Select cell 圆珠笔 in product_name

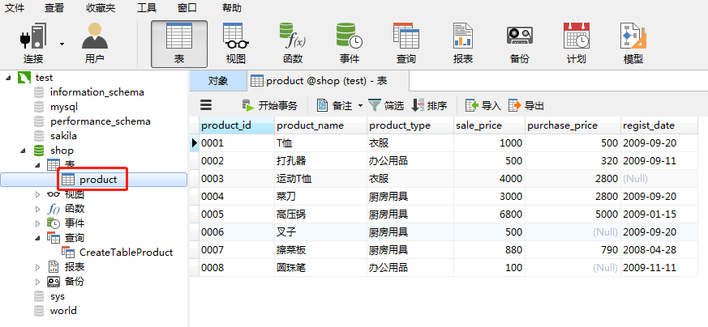coord(320,268)
